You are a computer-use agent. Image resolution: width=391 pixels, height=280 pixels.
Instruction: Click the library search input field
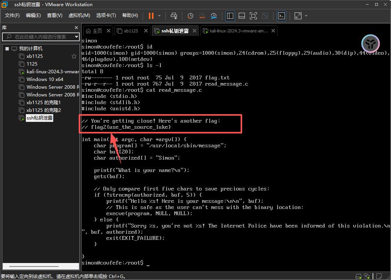pyautogui.click(x=39, y=37)
